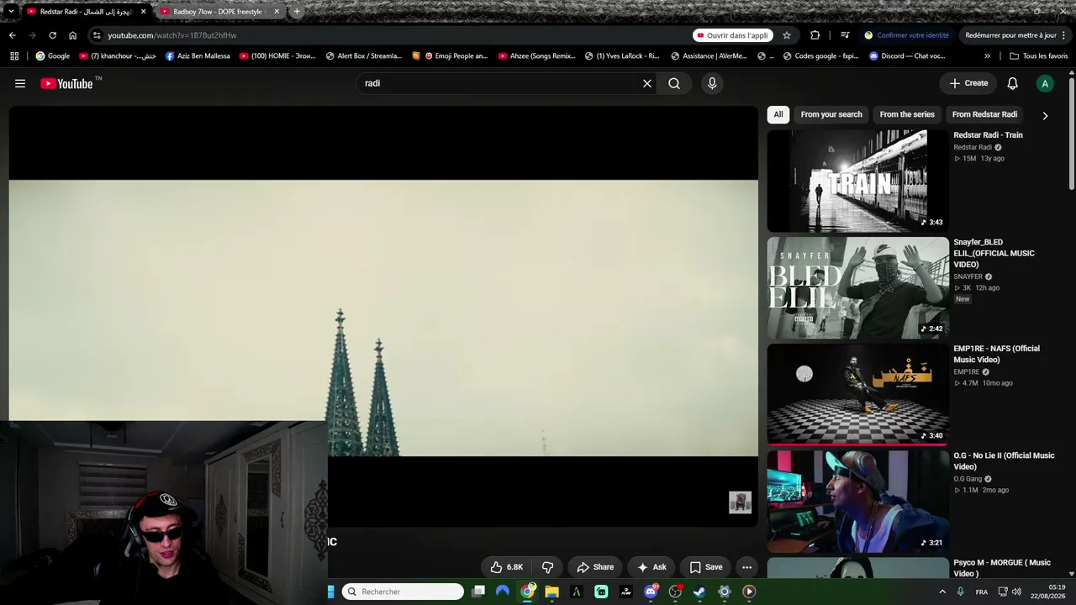Open the Redstar Radi Train video thumbnail
Screen dimensions: 1076x605
(x=857, y=181)
